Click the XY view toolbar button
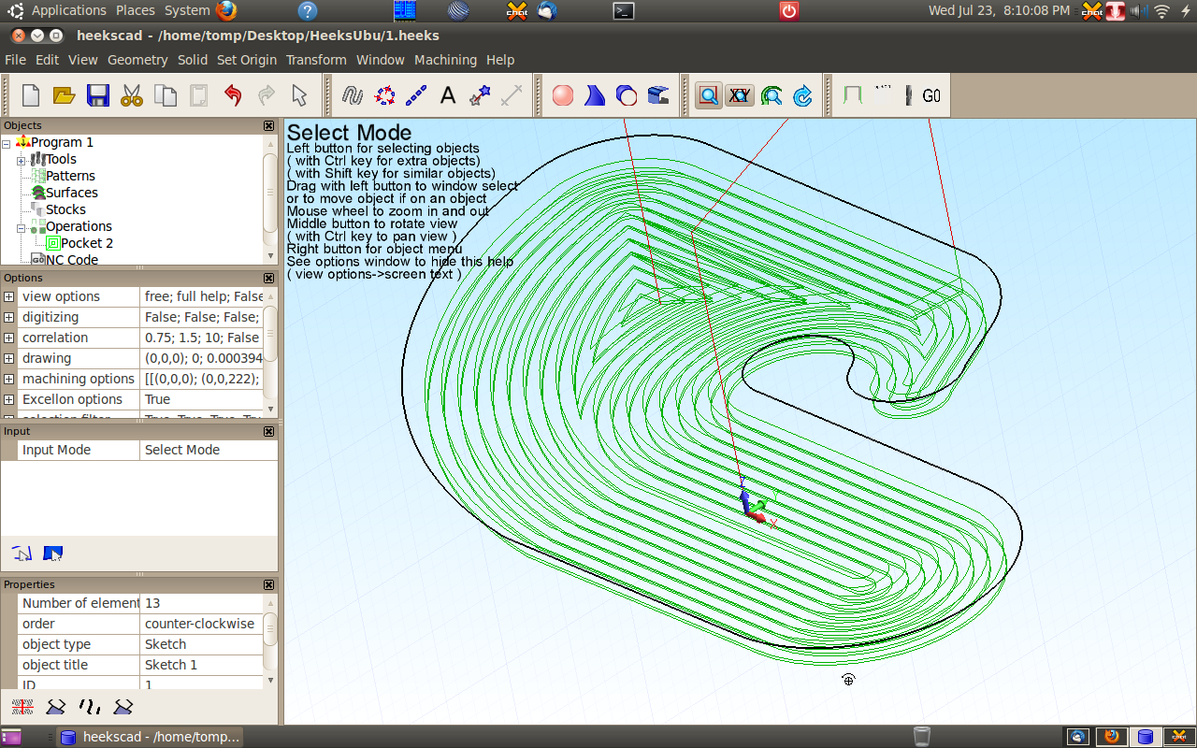This screenshot has height=748, width=1197. tap(740, 95)
